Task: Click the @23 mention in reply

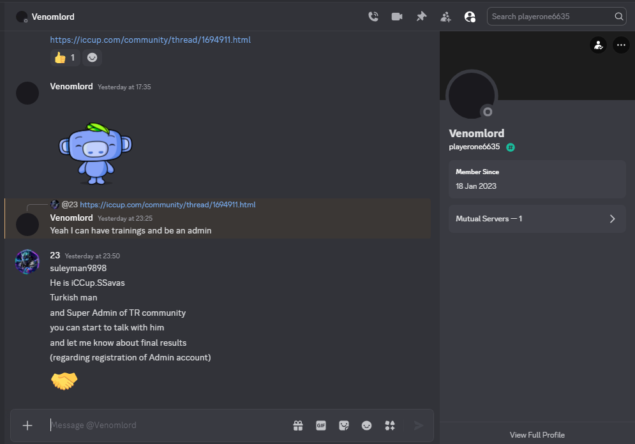Action: pos(70,205)
